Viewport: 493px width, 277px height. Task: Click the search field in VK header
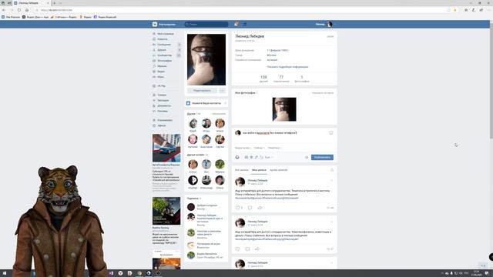pyautogui.click(x=206, y=24)
